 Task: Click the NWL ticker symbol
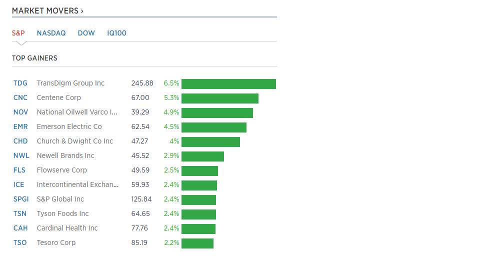pos(21,155)
